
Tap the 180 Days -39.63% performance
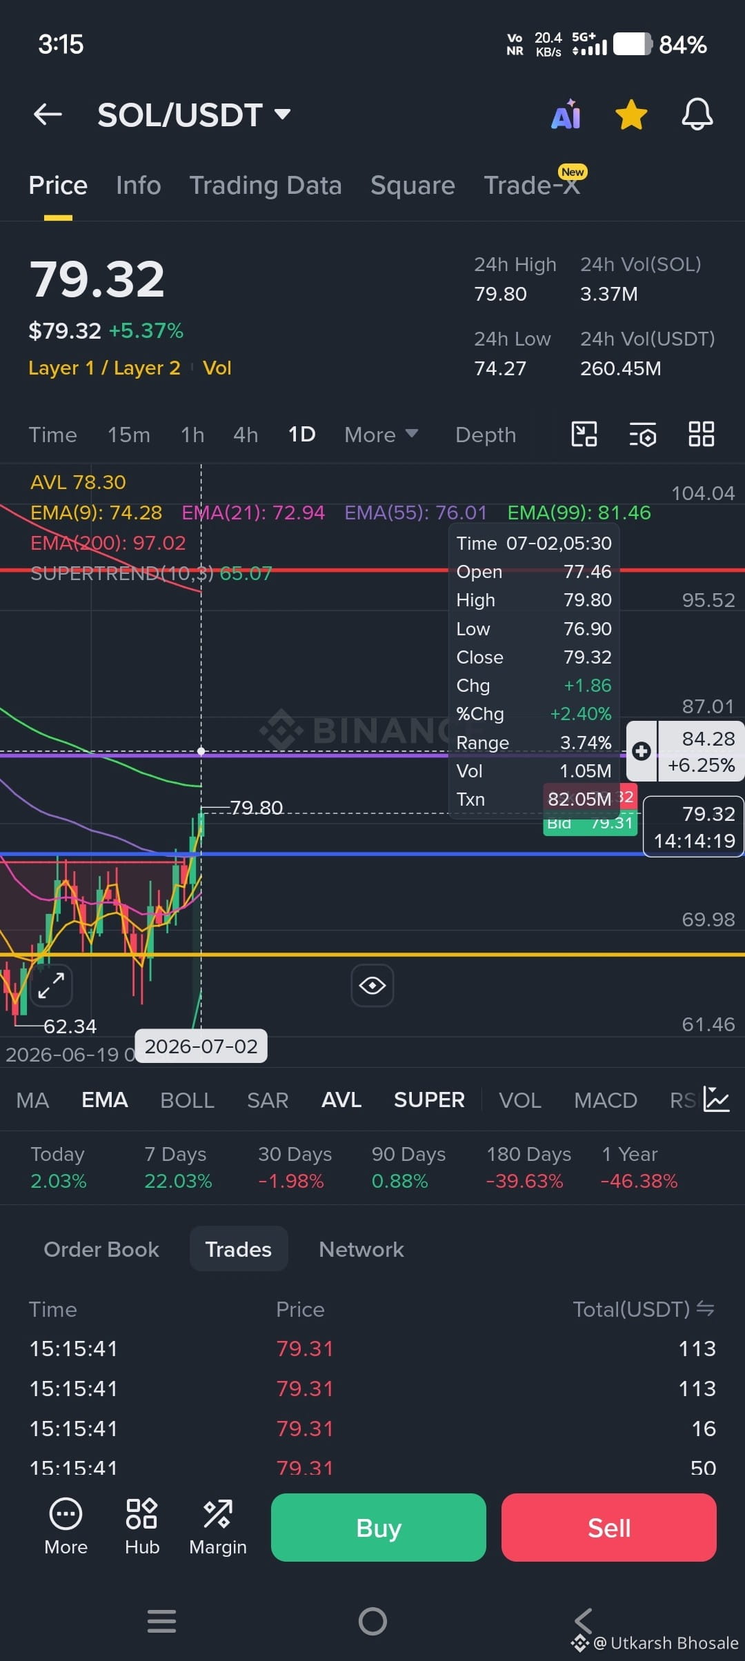click(x=528, y=1168)
